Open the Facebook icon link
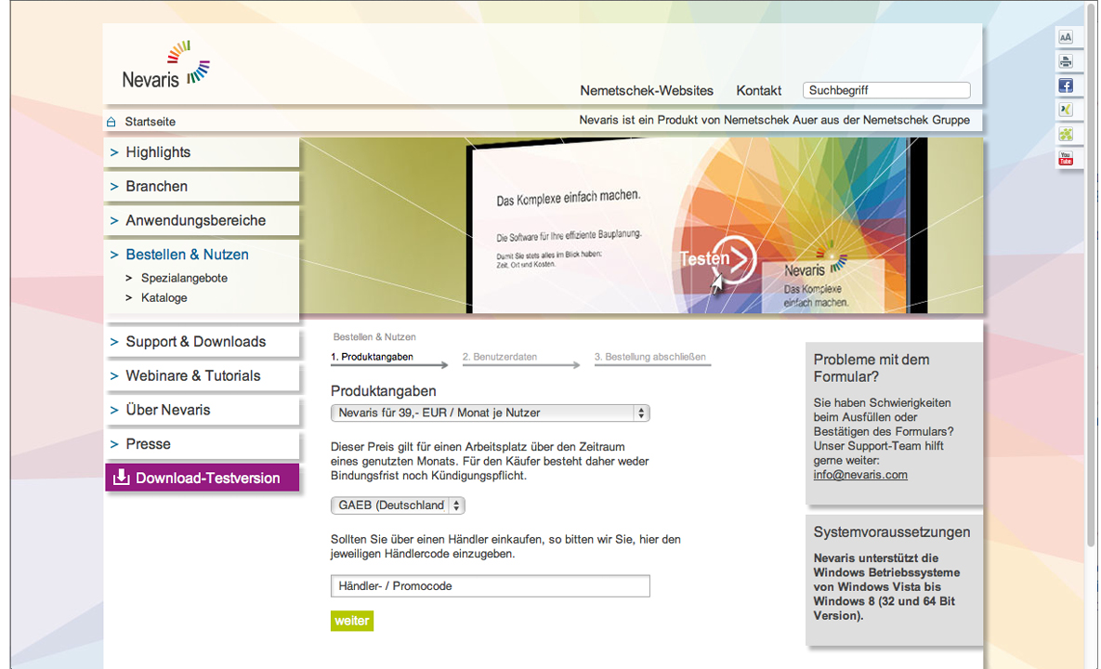The image size is (1101, 669). [x=1065, y=85]
